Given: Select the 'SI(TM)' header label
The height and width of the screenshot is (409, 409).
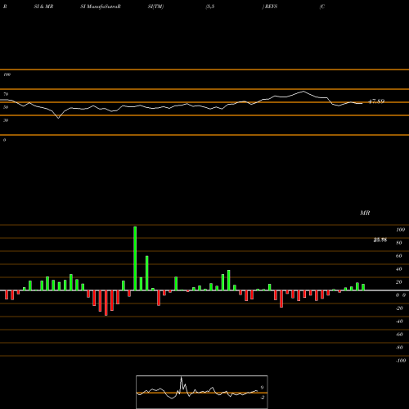Looking at the screenshot, I should [x=155, y=7].
